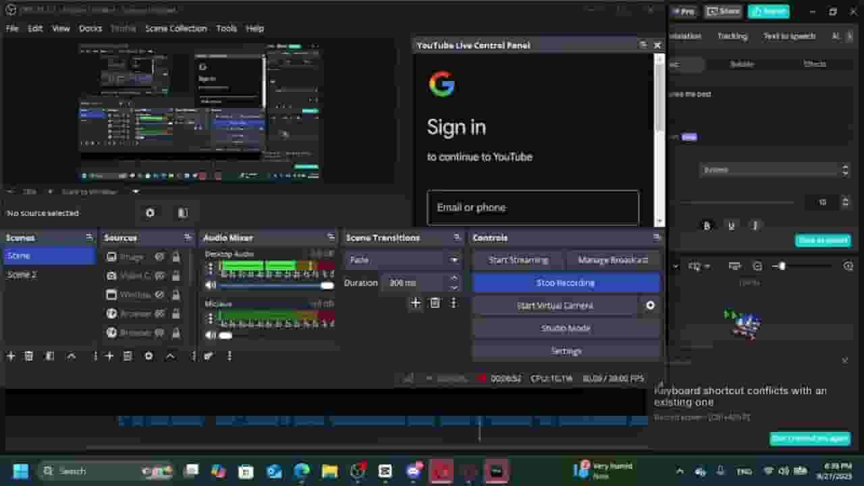Delete the selected source with the trash icon
The image size is (864, 486).
[128, 356]
